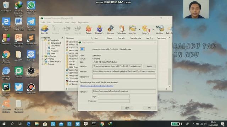Viewport: 227px width, 127px height.
Task: Click OK in the File Properties dialog
Action: tap(150, 108)
